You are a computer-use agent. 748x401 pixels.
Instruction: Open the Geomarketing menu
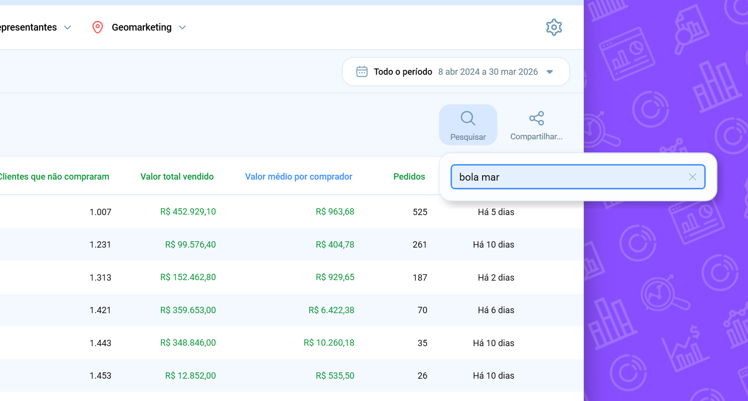point(141,28)
